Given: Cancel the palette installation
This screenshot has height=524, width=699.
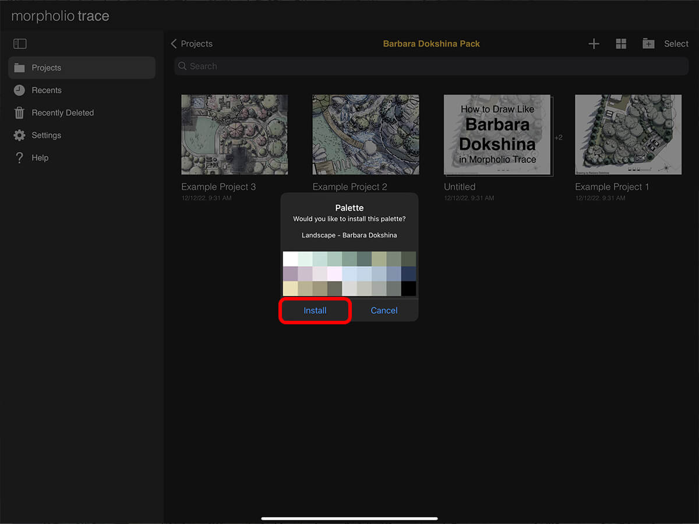Looking at the screenshot, I should (384, 310).
